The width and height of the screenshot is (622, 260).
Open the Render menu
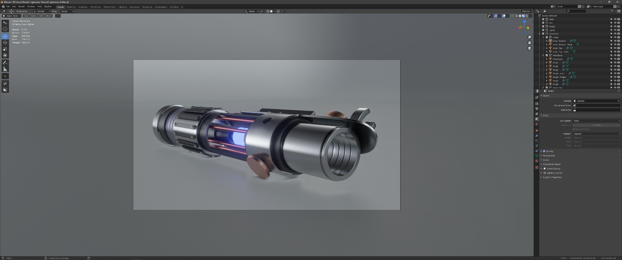coord(22,7)
